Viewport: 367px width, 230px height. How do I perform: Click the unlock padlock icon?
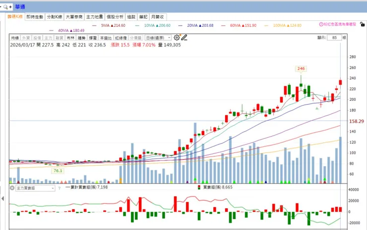point(362,24)
